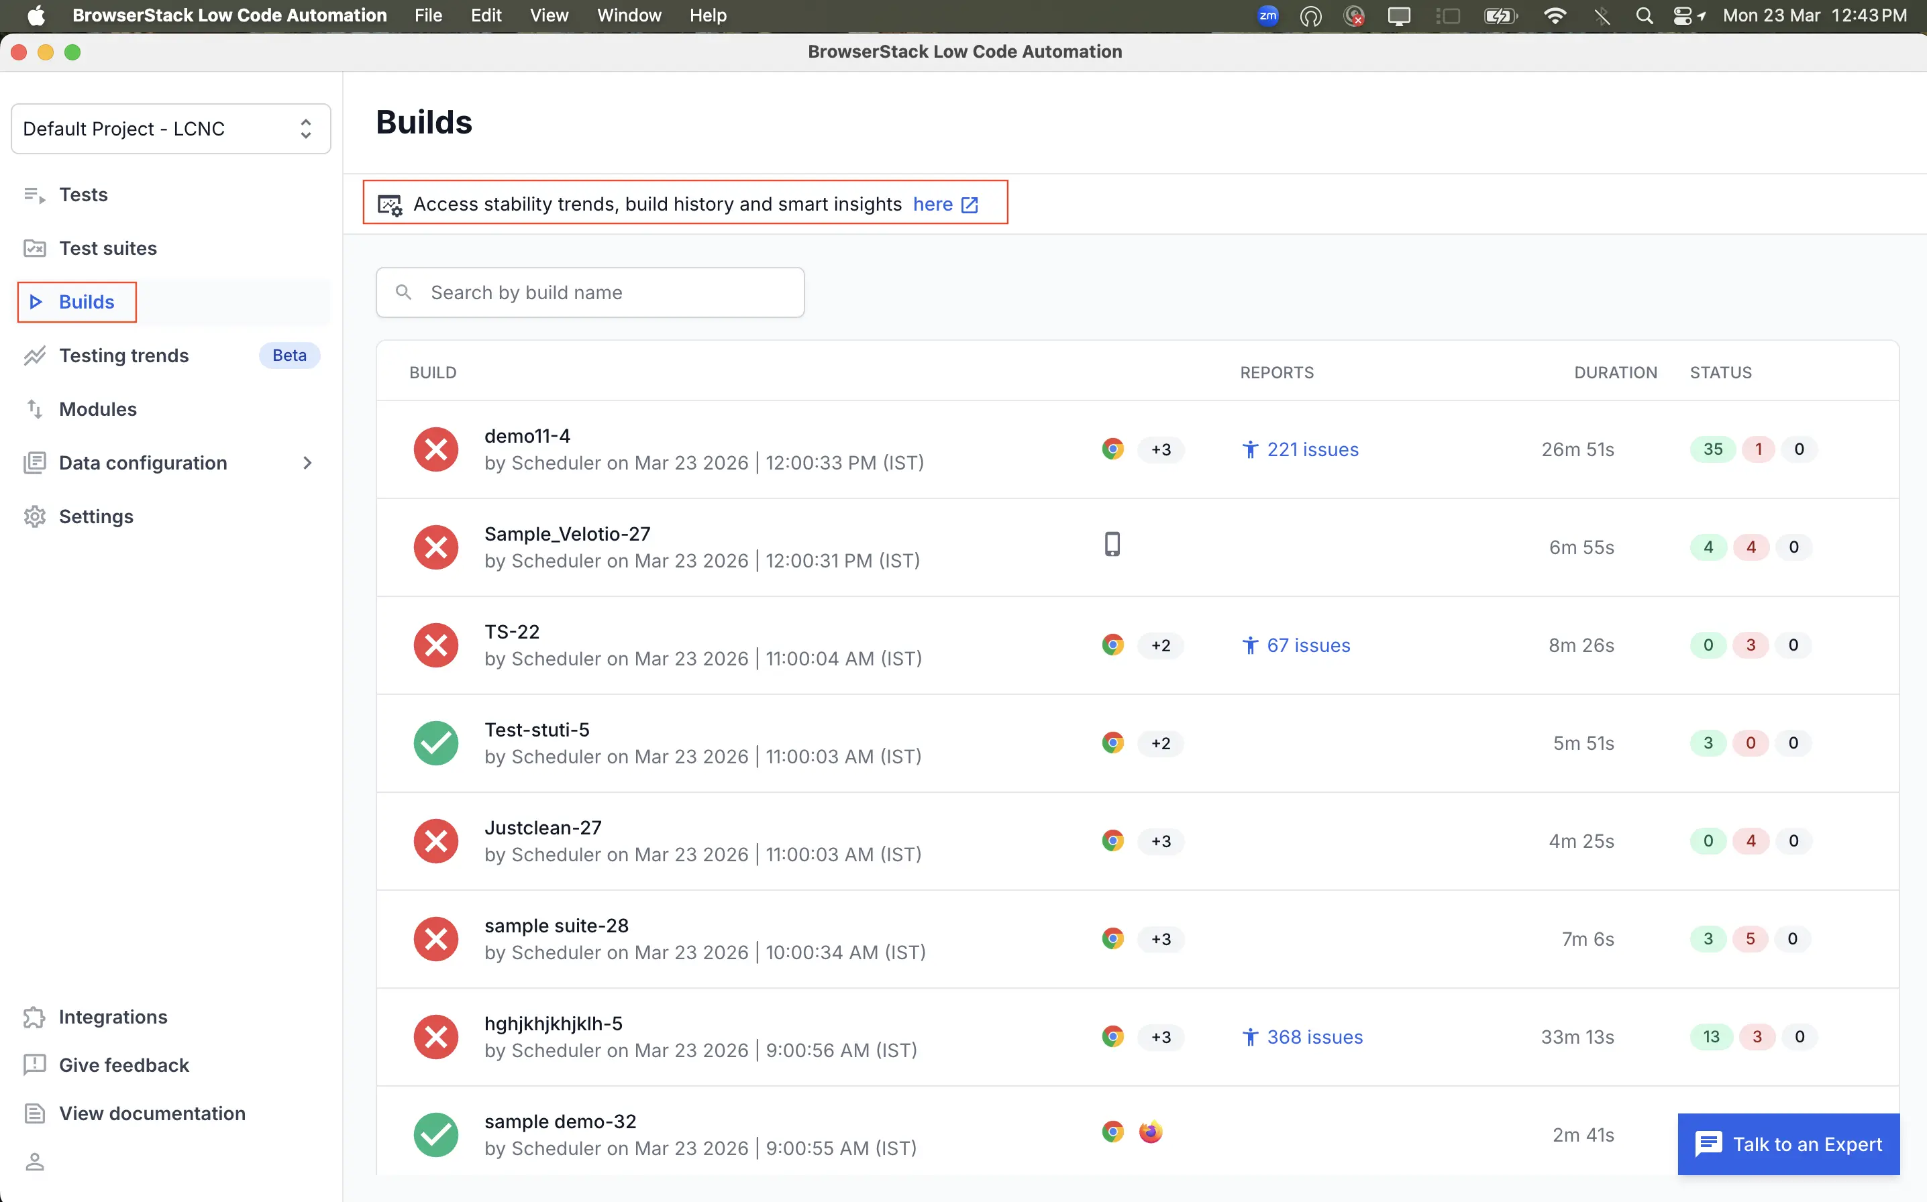Click the mobile device icon on Sample_Velotio-27
Image resolution: width=1927 pixels, height=1202 pixels.
pyautogui.click(x=1112, y=543)
